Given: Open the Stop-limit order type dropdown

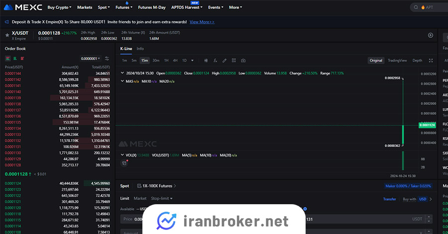Looking at the screenshot, I should [x=162, y=198].
